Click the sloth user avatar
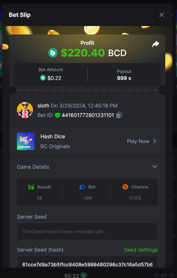Viewport: 177px width, 278px height. pos(25,110)
